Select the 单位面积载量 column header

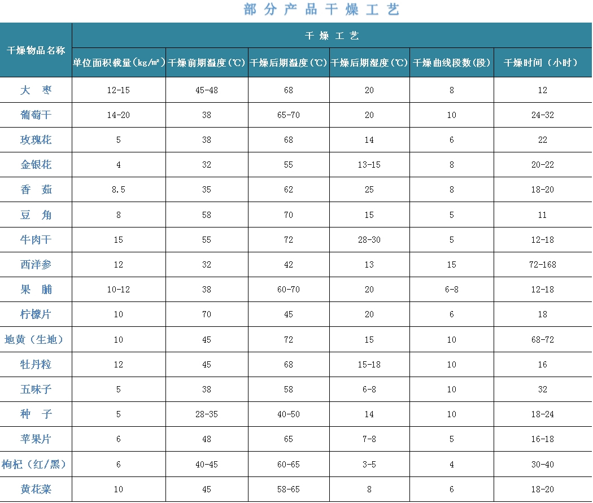coord(119,63)
